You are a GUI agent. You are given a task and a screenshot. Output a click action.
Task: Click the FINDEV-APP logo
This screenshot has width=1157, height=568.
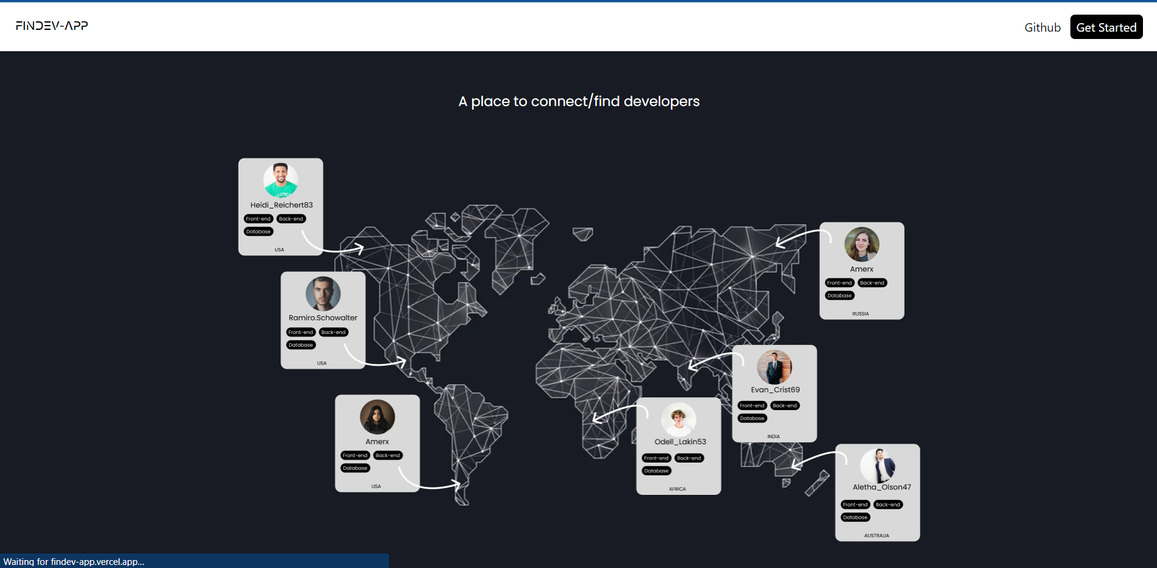coord(51,26)
